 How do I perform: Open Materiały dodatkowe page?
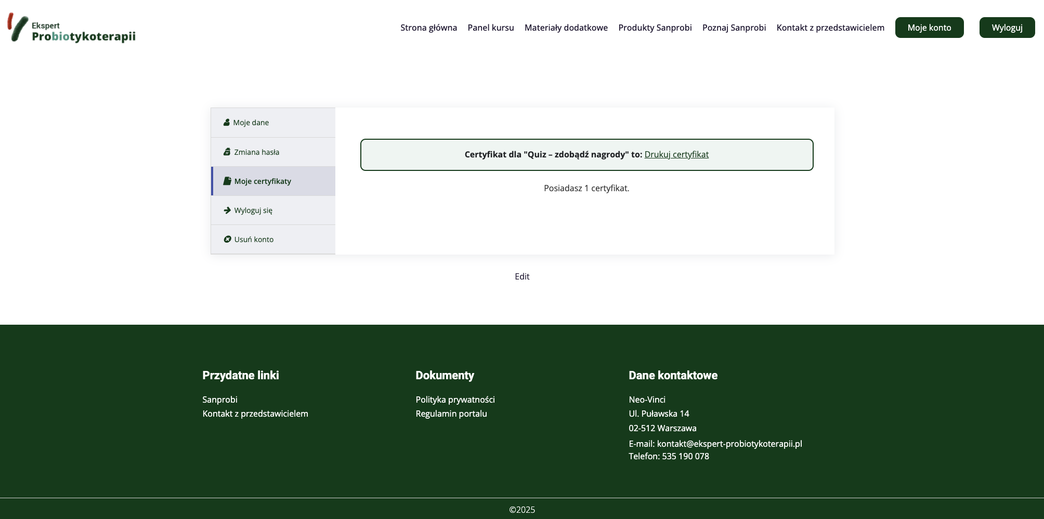pyautogui.click(x=566, y=28)
